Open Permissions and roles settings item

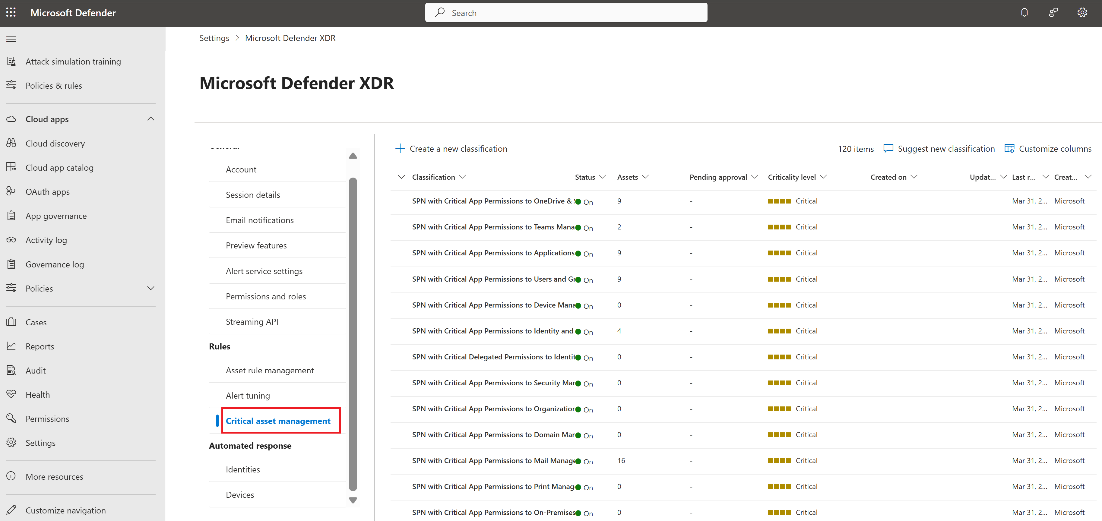click(266, 296)
